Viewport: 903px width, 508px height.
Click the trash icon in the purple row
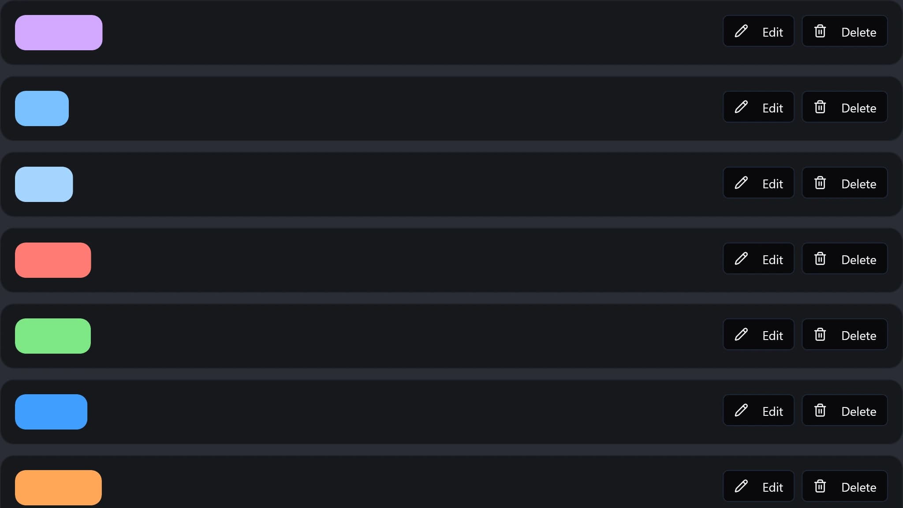click(x=820, y=31)
